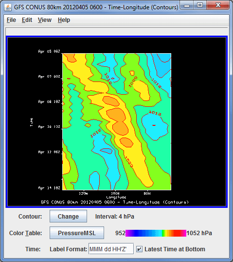Image resolution: width=233 pixels, height=262 pixels.
Task: Click the display title below the plot
Action: [x=115, y=202]
